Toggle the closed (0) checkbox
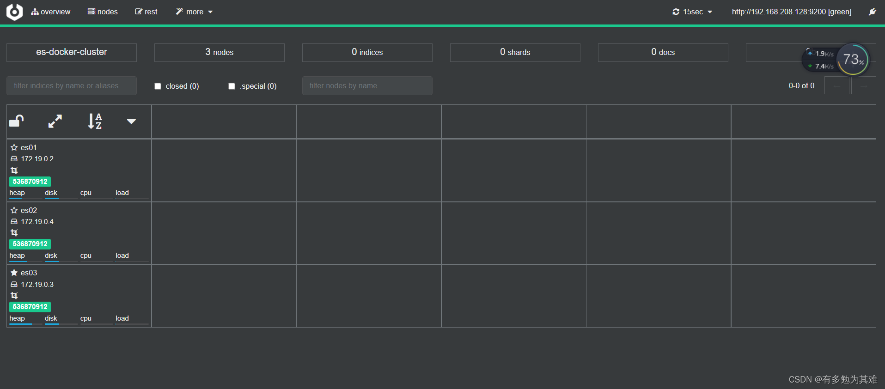The width and height of the screenshot is (885, 389). [x=158, y=86]
